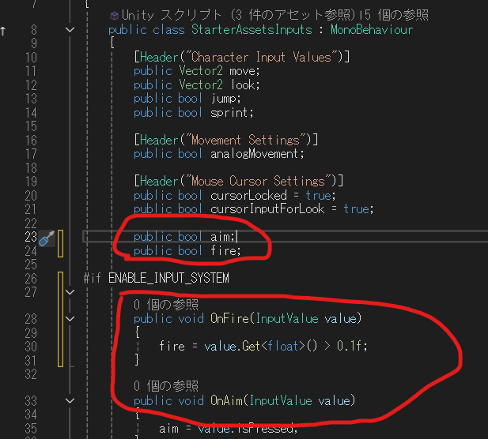Click the true value on line 20
488x439 pixels.
[x=318, y=196]
